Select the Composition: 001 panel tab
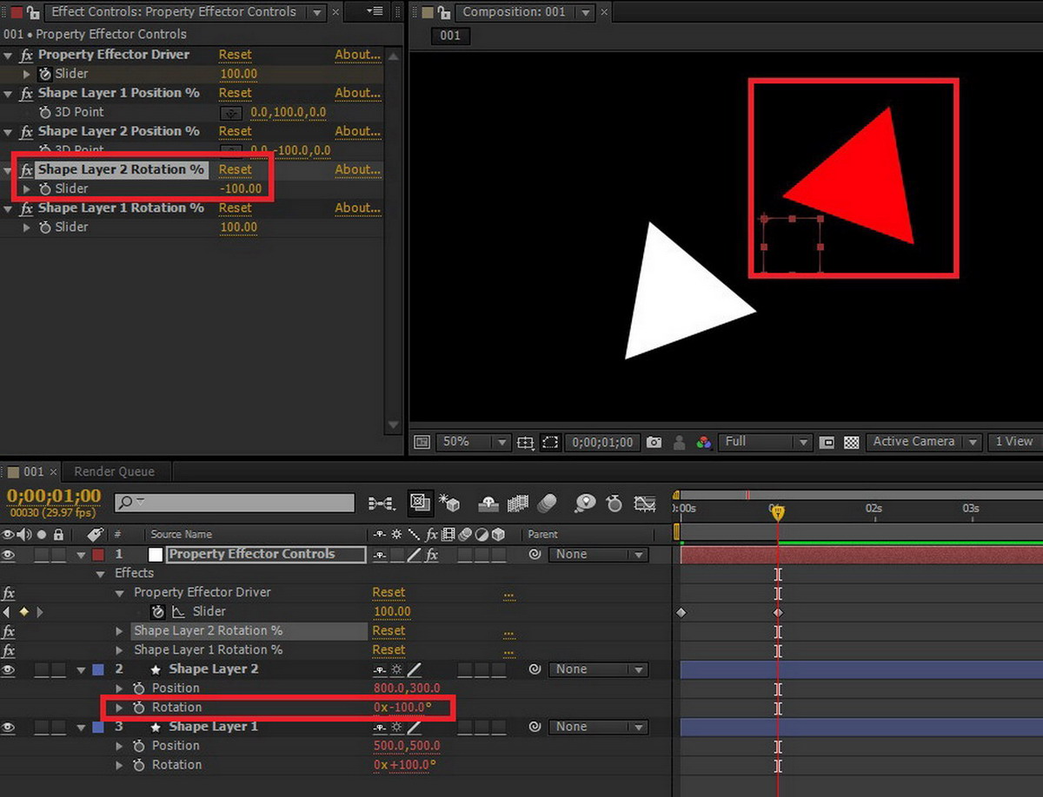Screen dimensions: 1043x797 pyautogui.click(x=514, y=12)
